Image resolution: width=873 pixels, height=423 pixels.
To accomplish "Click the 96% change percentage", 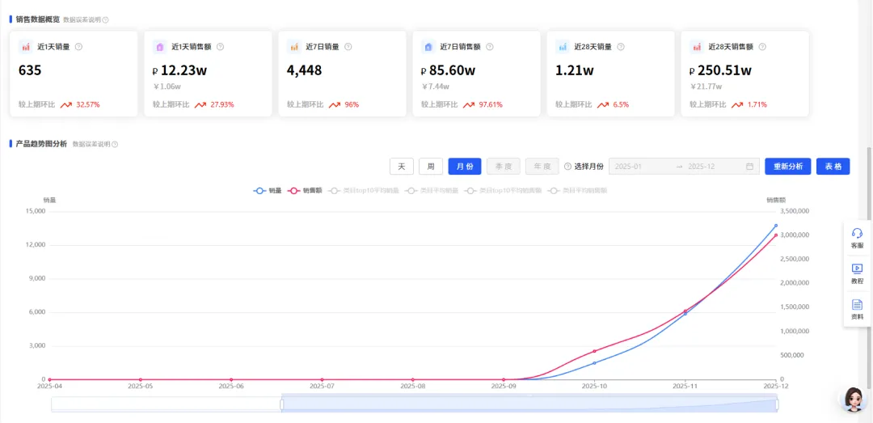I will [x=352, y=104].
